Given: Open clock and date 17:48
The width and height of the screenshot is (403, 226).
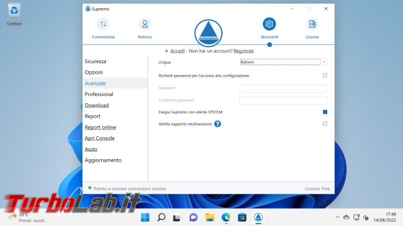Looking at the screenshot, I should (385, 217).
